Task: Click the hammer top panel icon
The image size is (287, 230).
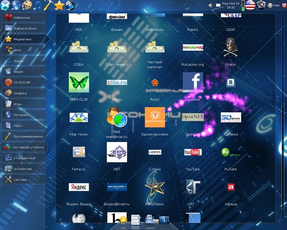Action: coord(48,5)
